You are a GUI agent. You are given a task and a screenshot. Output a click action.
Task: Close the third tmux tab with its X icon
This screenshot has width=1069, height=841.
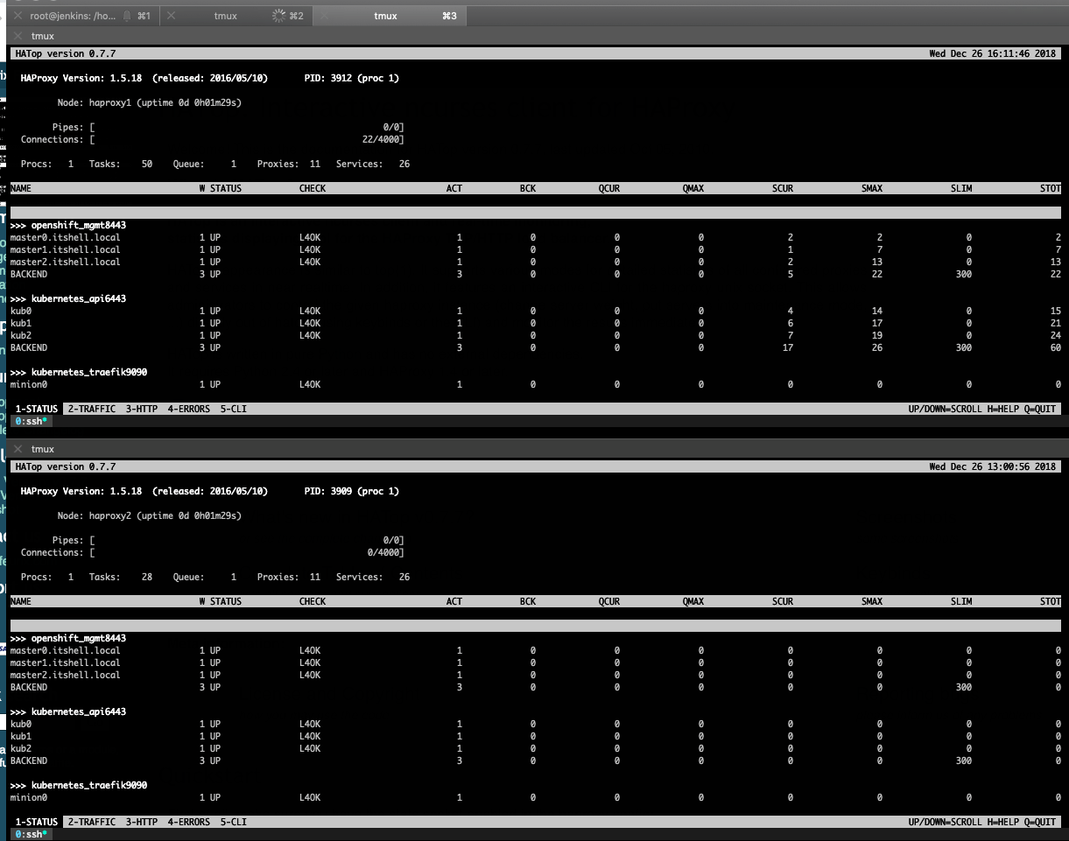click(325, 16)
